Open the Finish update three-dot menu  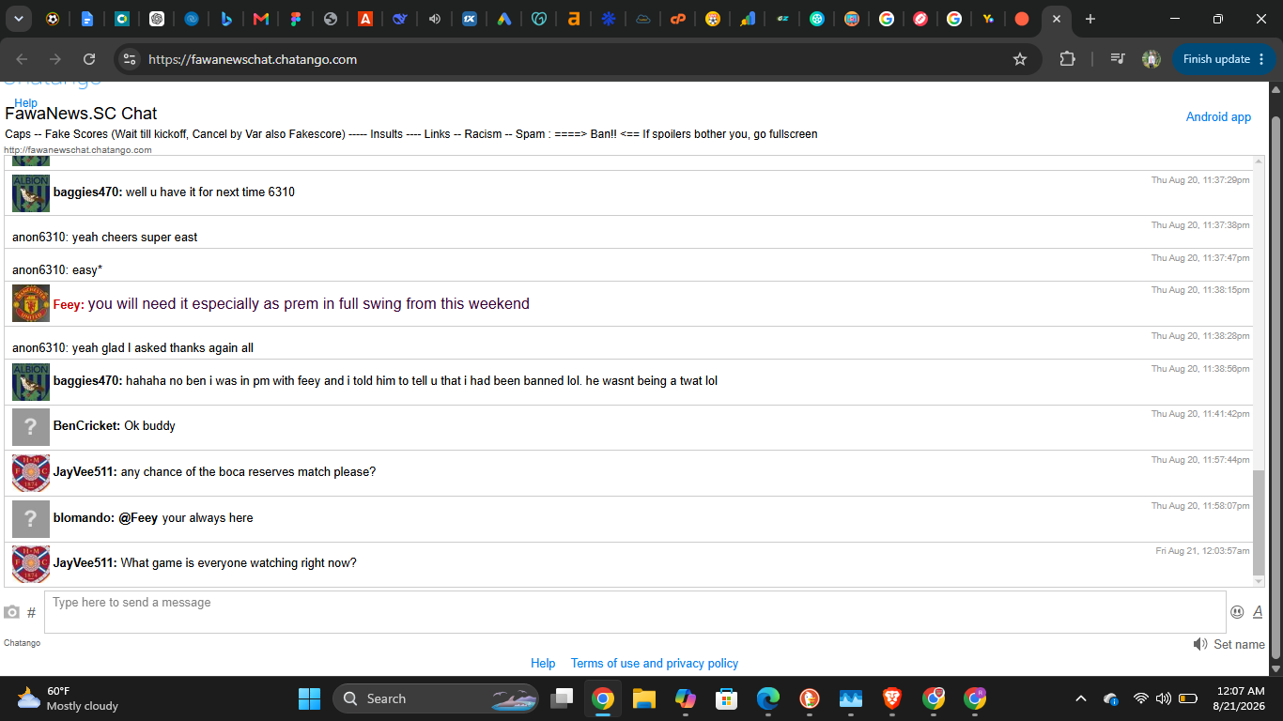[1260, 59]
